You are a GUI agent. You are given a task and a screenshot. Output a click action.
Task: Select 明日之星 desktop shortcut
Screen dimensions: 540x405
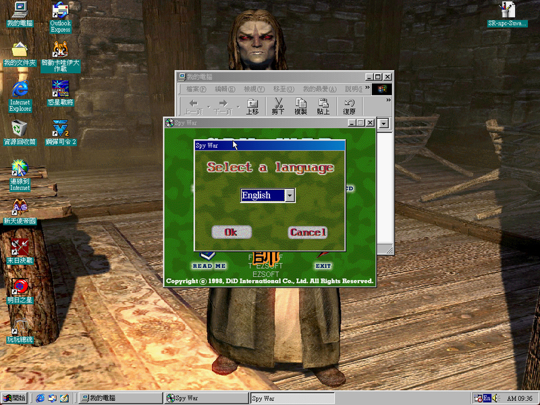pyautogui.click(x=20, y=291)
